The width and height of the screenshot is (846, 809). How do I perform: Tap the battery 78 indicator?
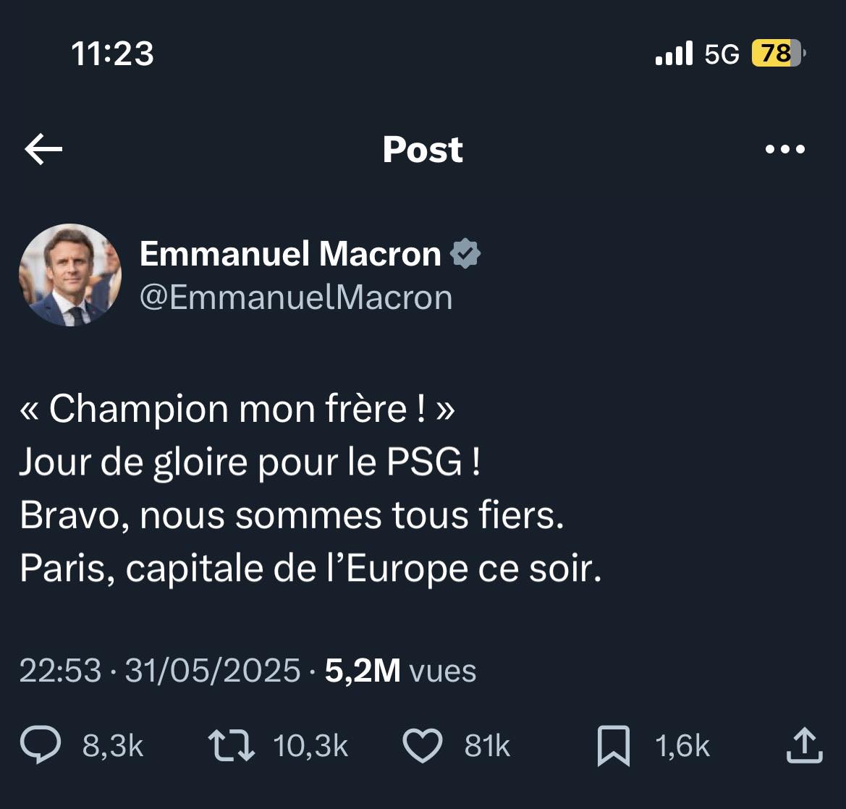tap(779, 54)
